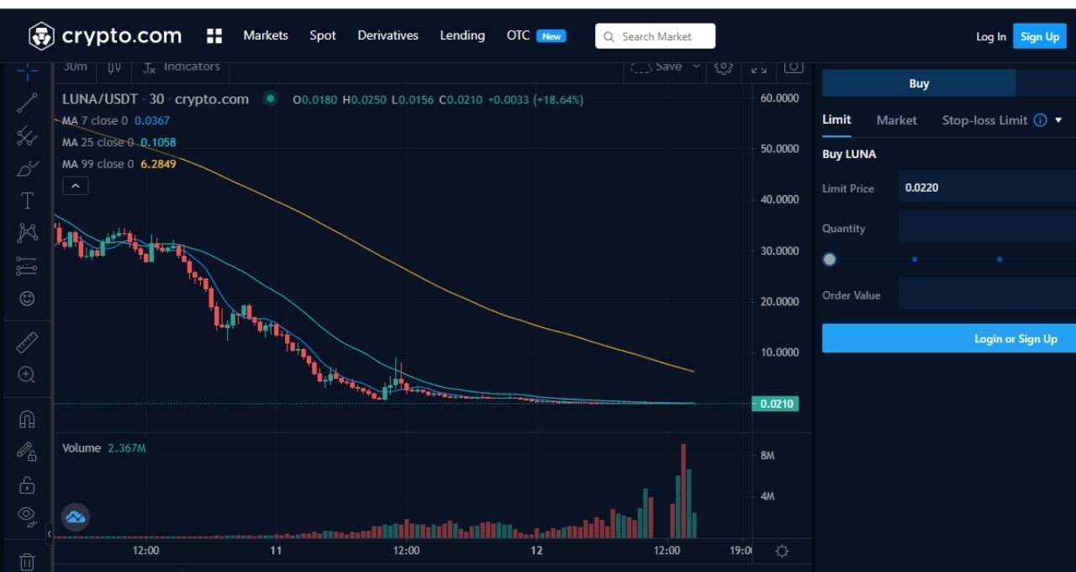Open chart settings gear

[724, 67]
